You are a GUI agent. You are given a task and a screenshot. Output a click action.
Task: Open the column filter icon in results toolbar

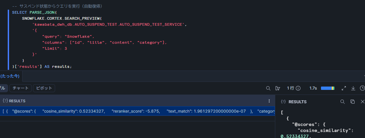(x=278, y=88)
